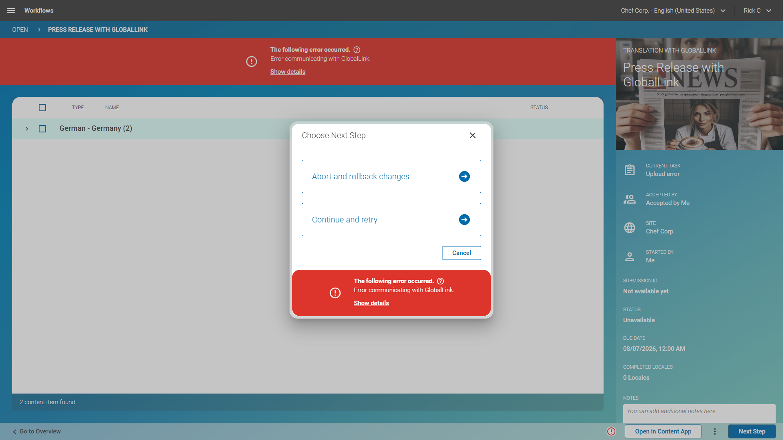
Task: Click the Workflows title
Action: [39, 11]
